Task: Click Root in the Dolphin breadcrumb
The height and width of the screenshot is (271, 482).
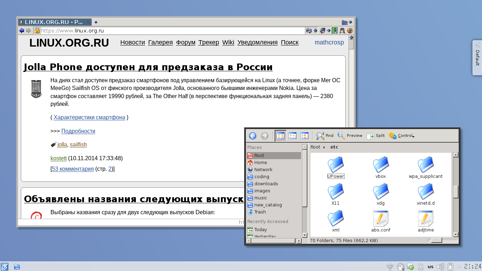Action: click(315, 147)
